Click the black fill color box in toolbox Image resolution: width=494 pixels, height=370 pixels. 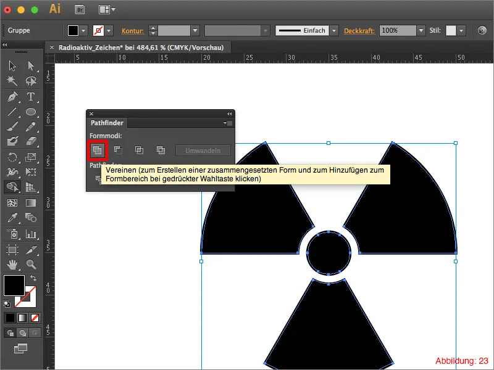[x=14, y=285]
